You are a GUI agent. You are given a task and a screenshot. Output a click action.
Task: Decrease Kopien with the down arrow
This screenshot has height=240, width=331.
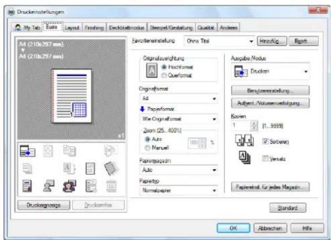pyautogui.click(x=255, y=128)
